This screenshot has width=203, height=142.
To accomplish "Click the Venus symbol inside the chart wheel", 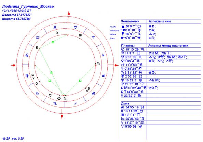I will click(37, 83).
